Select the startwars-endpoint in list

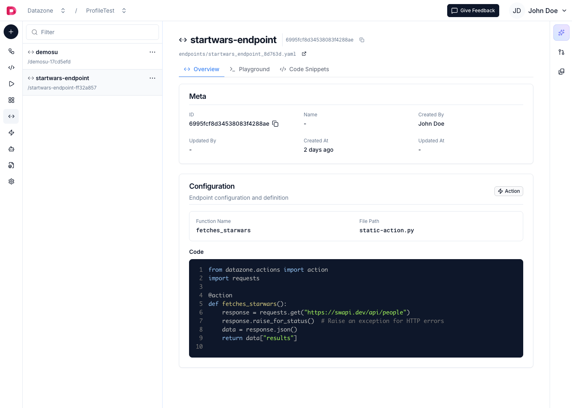coord(92,83)
